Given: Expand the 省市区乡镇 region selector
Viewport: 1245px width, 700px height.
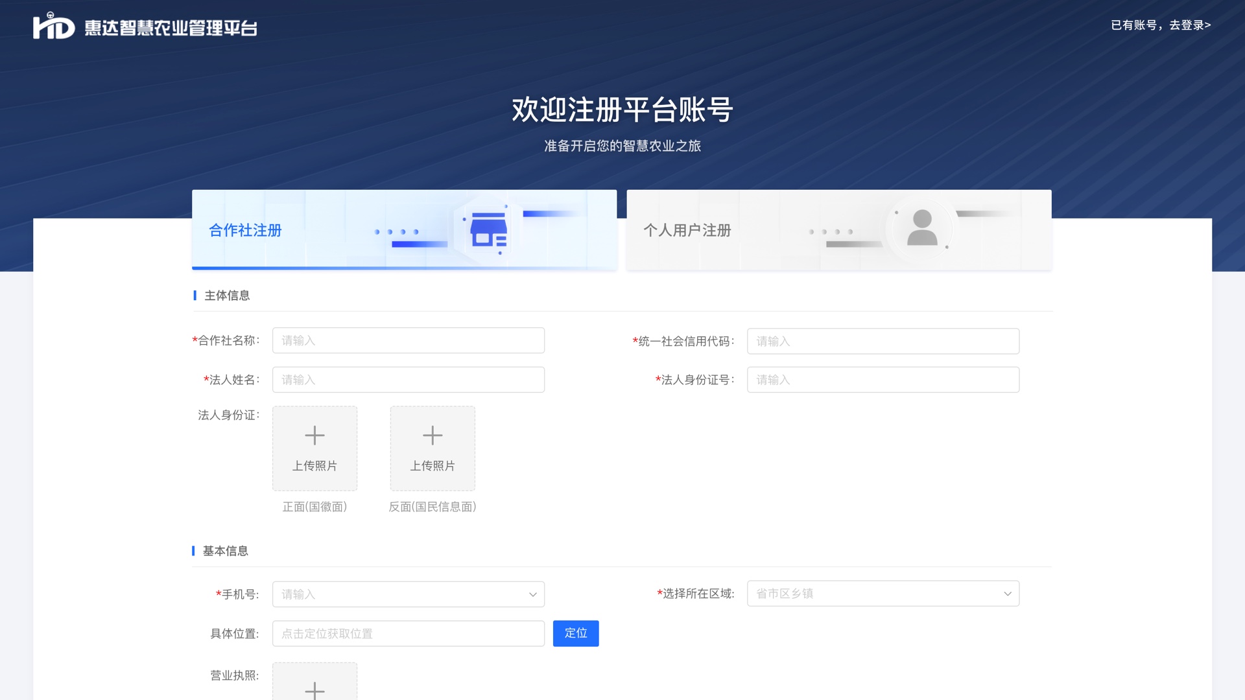Looking at the screenshot, I should [x=883, y=594].
